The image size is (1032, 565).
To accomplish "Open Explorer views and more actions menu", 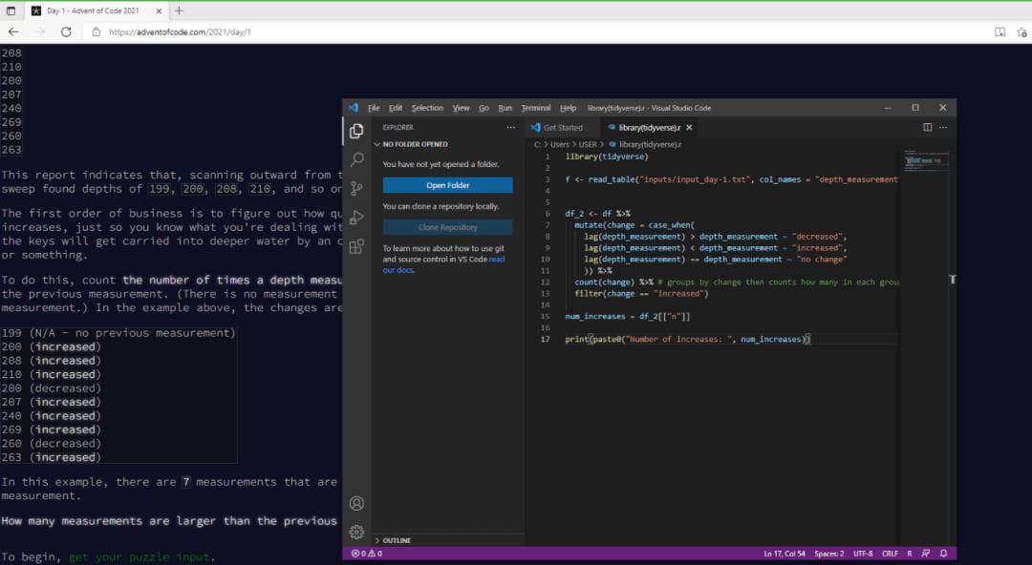I will (510, 127).
